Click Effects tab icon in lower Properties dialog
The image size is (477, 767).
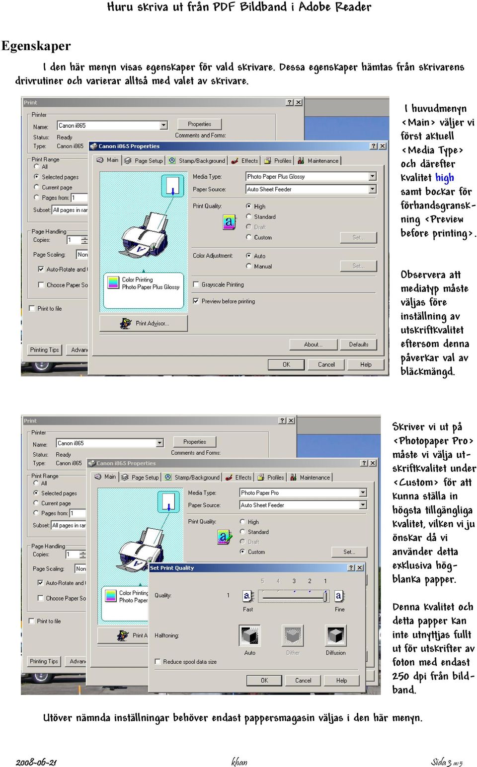click(x=229, y=477)
